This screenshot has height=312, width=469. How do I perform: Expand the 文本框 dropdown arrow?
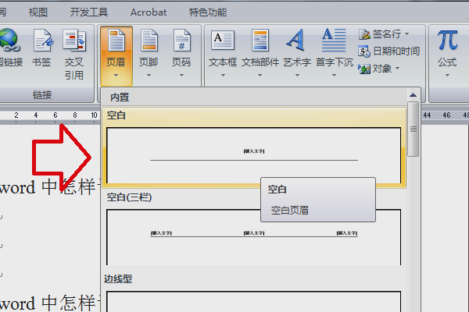[223, 75]
